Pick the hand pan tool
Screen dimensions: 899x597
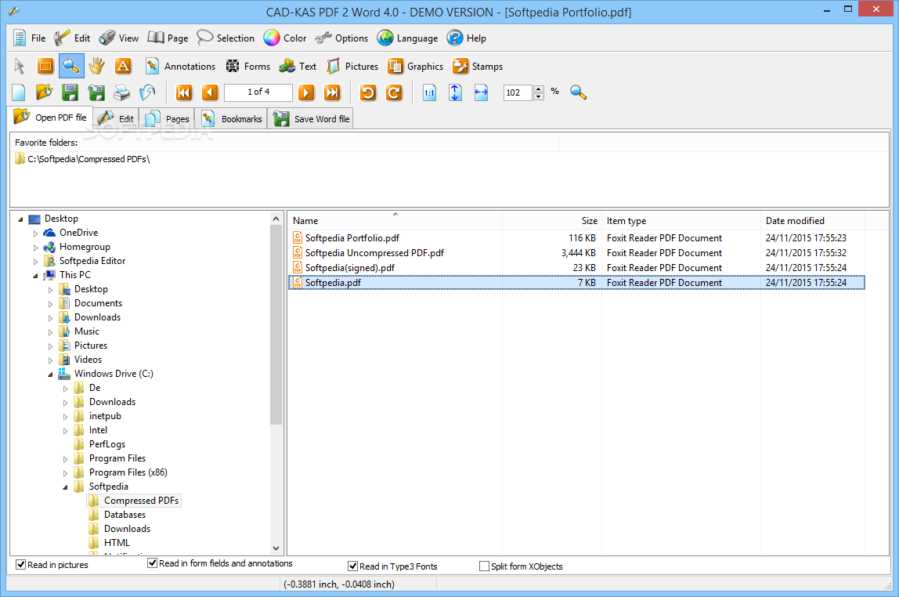[97, 67]
